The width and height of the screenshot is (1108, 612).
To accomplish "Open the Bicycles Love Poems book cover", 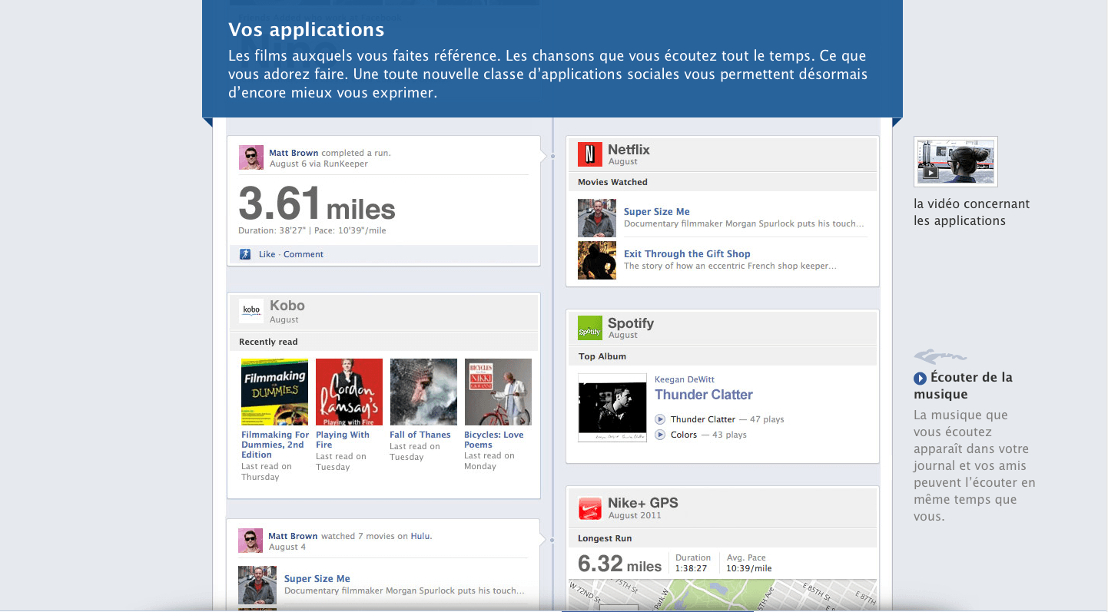I will 498,392.
